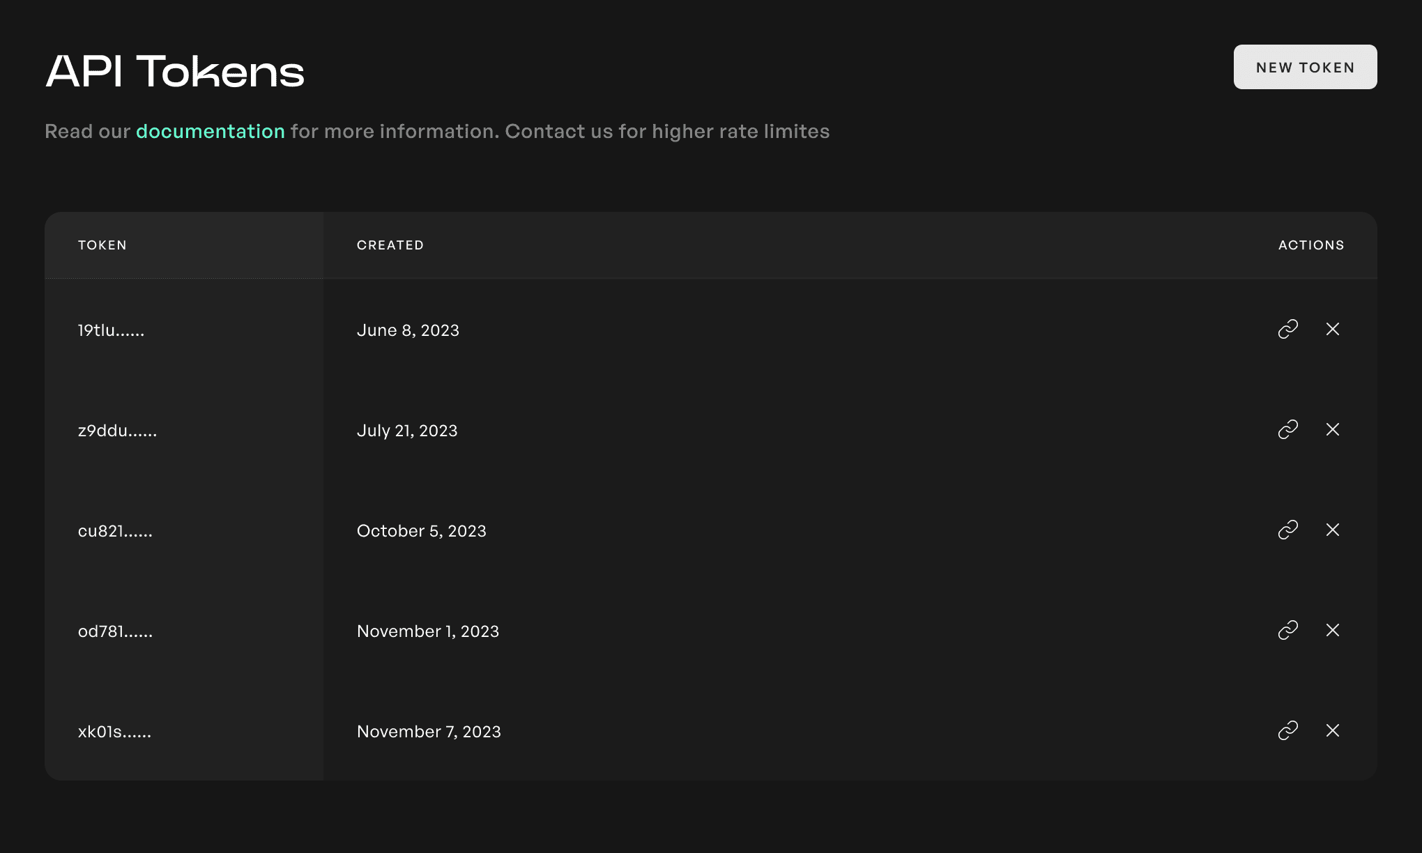Image resolution: width=1422 pixels, height=853 pixels.
Task: Create a new token with NEW TOKEN
Action: (x=1305, y=67)
